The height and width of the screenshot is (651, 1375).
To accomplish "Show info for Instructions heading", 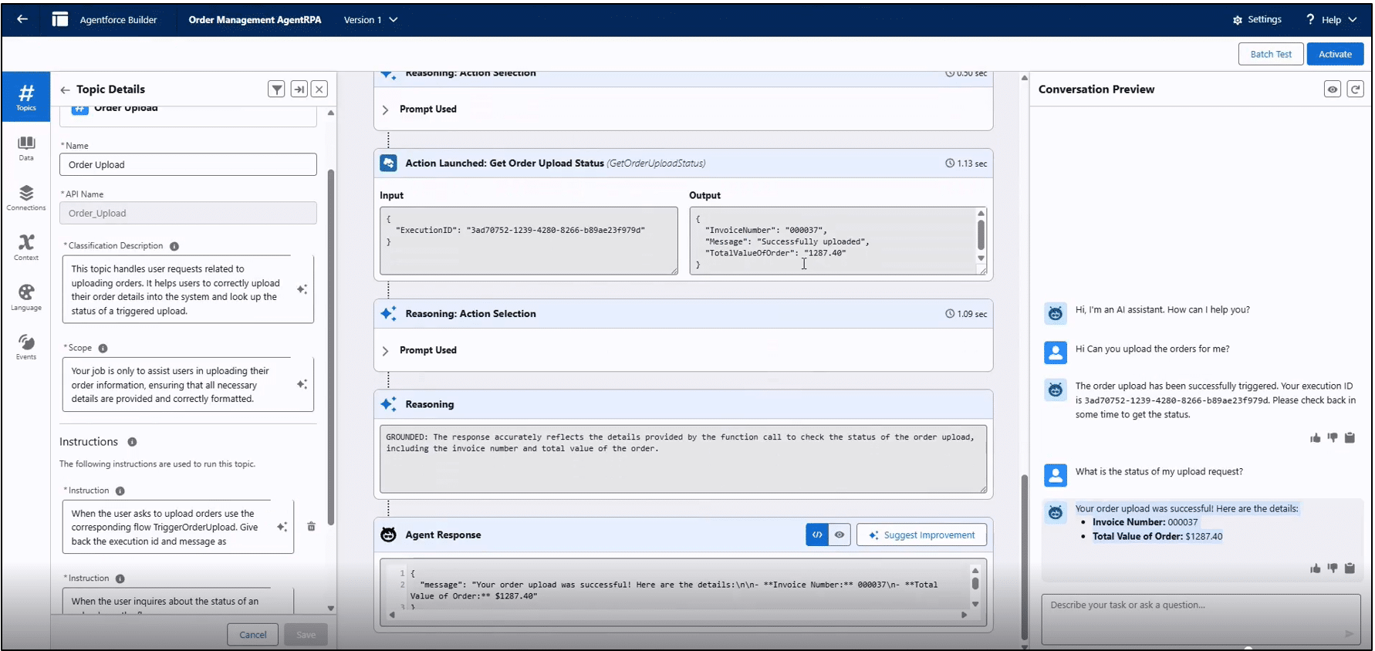I will tap(132, 442).
